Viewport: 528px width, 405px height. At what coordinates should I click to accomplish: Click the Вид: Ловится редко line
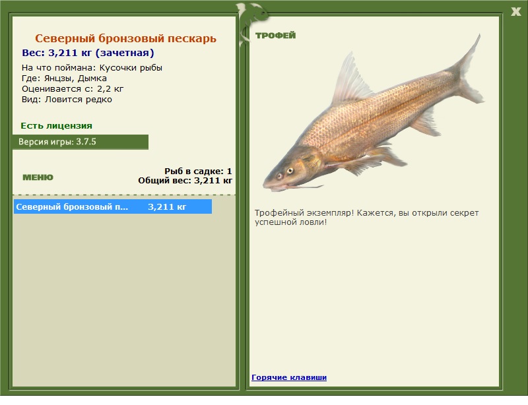pos(67,100)
